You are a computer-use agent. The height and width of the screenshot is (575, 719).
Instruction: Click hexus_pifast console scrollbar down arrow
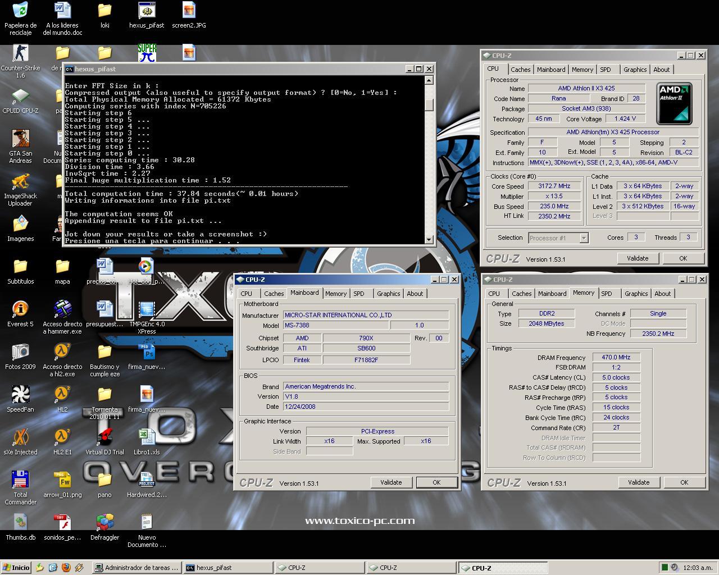coord(429,239)
